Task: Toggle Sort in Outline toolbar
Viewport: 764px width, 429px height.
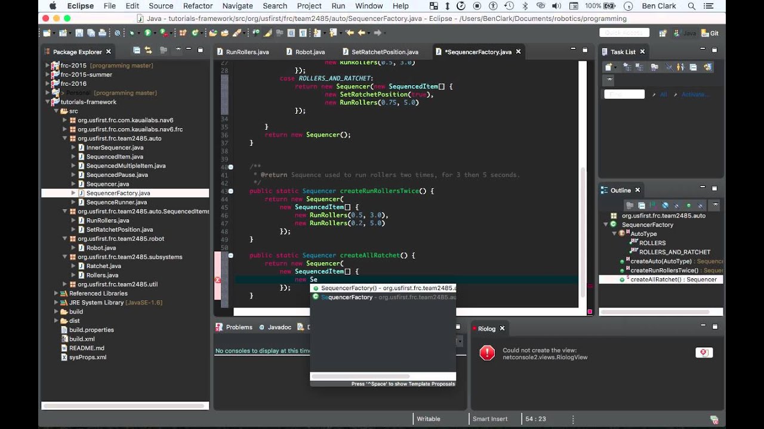Action: point(654,206)
